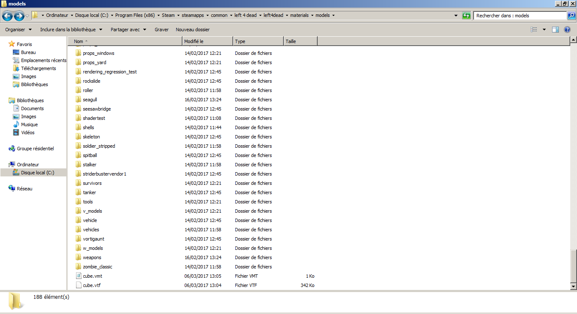Click the Documents library icon
The image size is (577, 314).
pos(16,108)
